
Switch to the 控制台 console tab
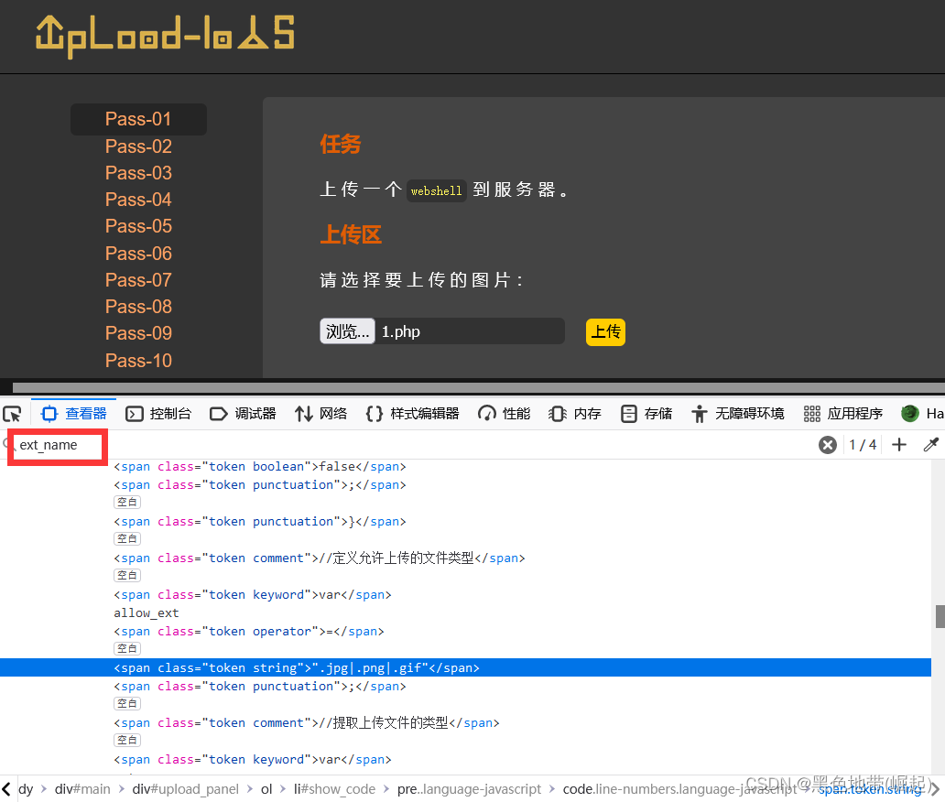pos(158,414)
